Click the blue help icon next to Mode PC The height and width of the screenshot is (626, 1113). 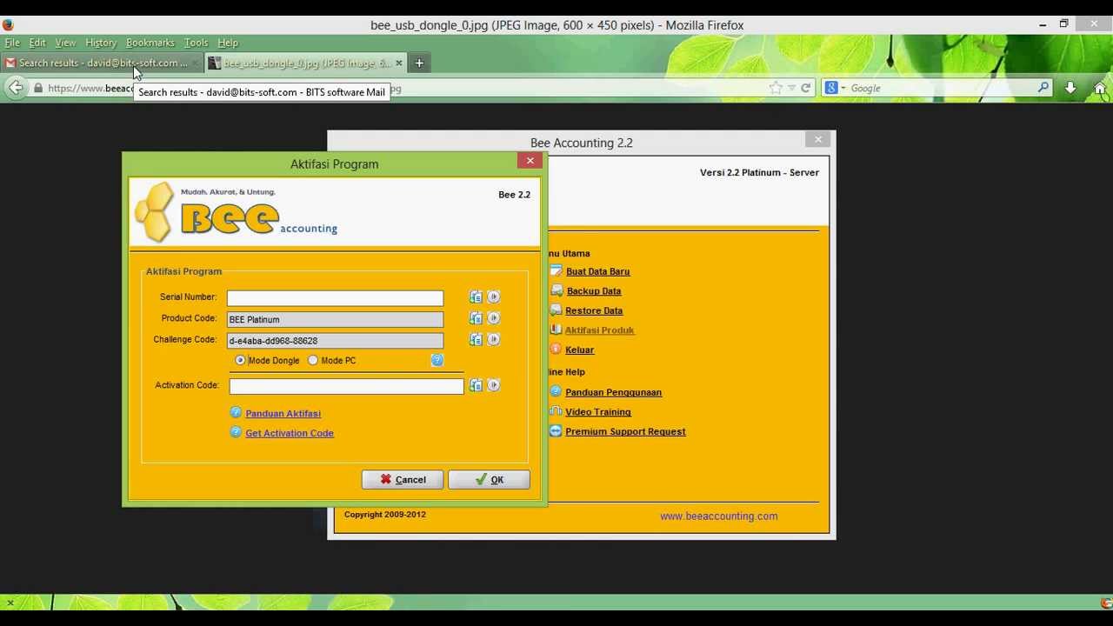(437, 360)
